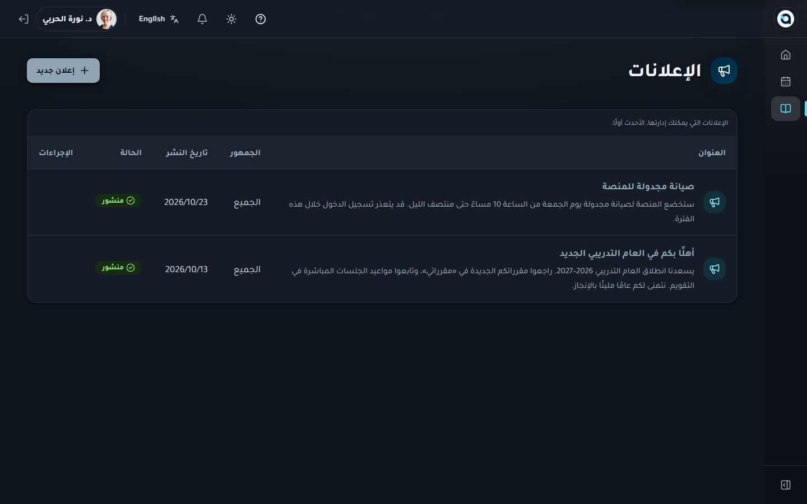This screenshot has height=504, width=807.
Task: Click the الحالة column header
Action: click(131, 153)
